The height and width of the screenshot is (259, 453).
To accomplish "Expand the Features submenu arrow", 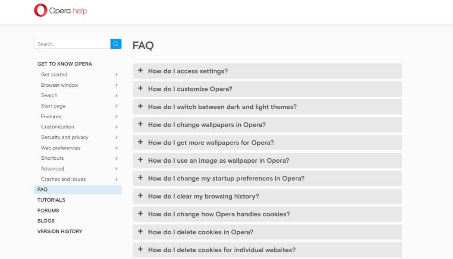I will point(116,117).
